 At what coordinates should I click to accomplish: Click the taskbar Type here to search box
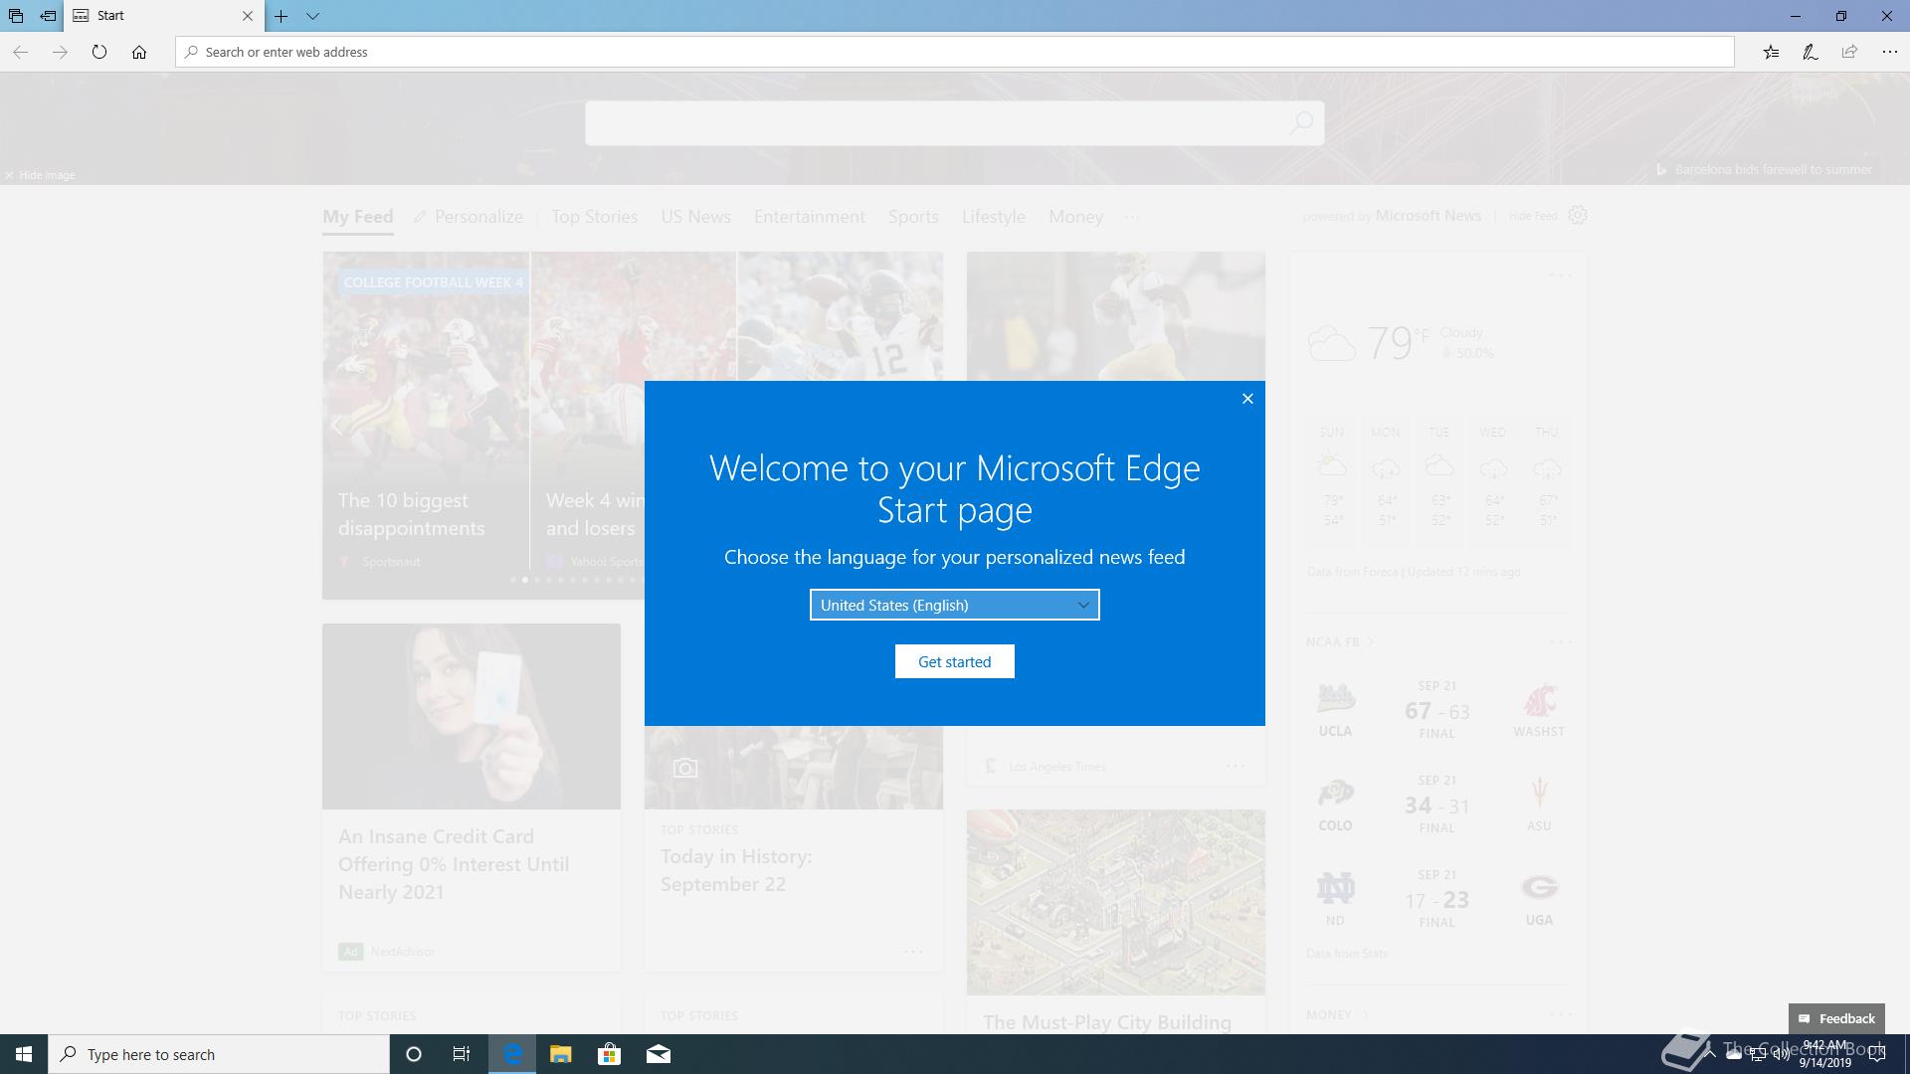[x=219, y=1054]
